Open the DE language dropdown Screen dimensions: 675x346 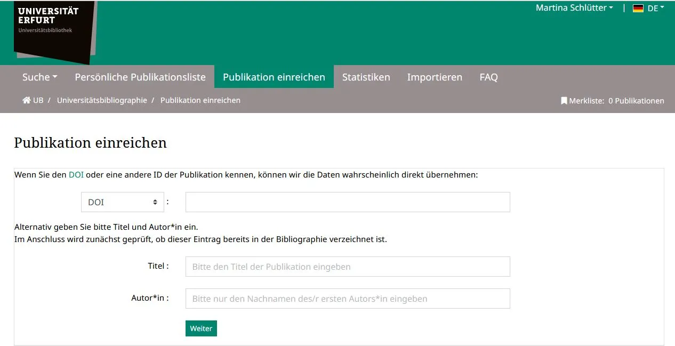click(x=655, y=9)
